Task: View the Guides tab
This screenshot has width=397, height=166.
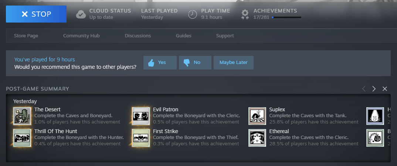Action: [x=184, y=36]
